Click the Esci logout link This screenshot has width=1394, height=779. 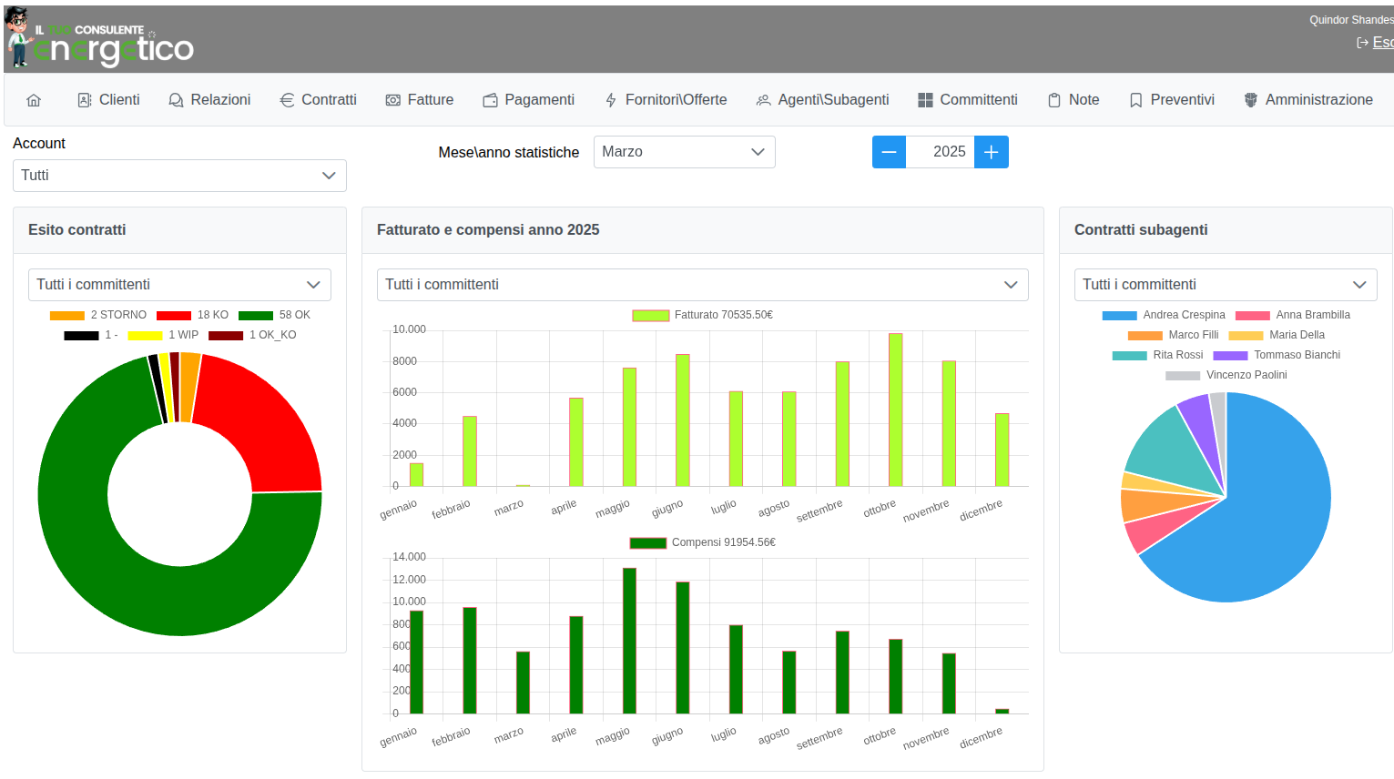(1381, 43)
